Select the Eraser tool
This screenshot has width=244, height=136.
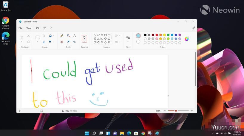point(62,42)
